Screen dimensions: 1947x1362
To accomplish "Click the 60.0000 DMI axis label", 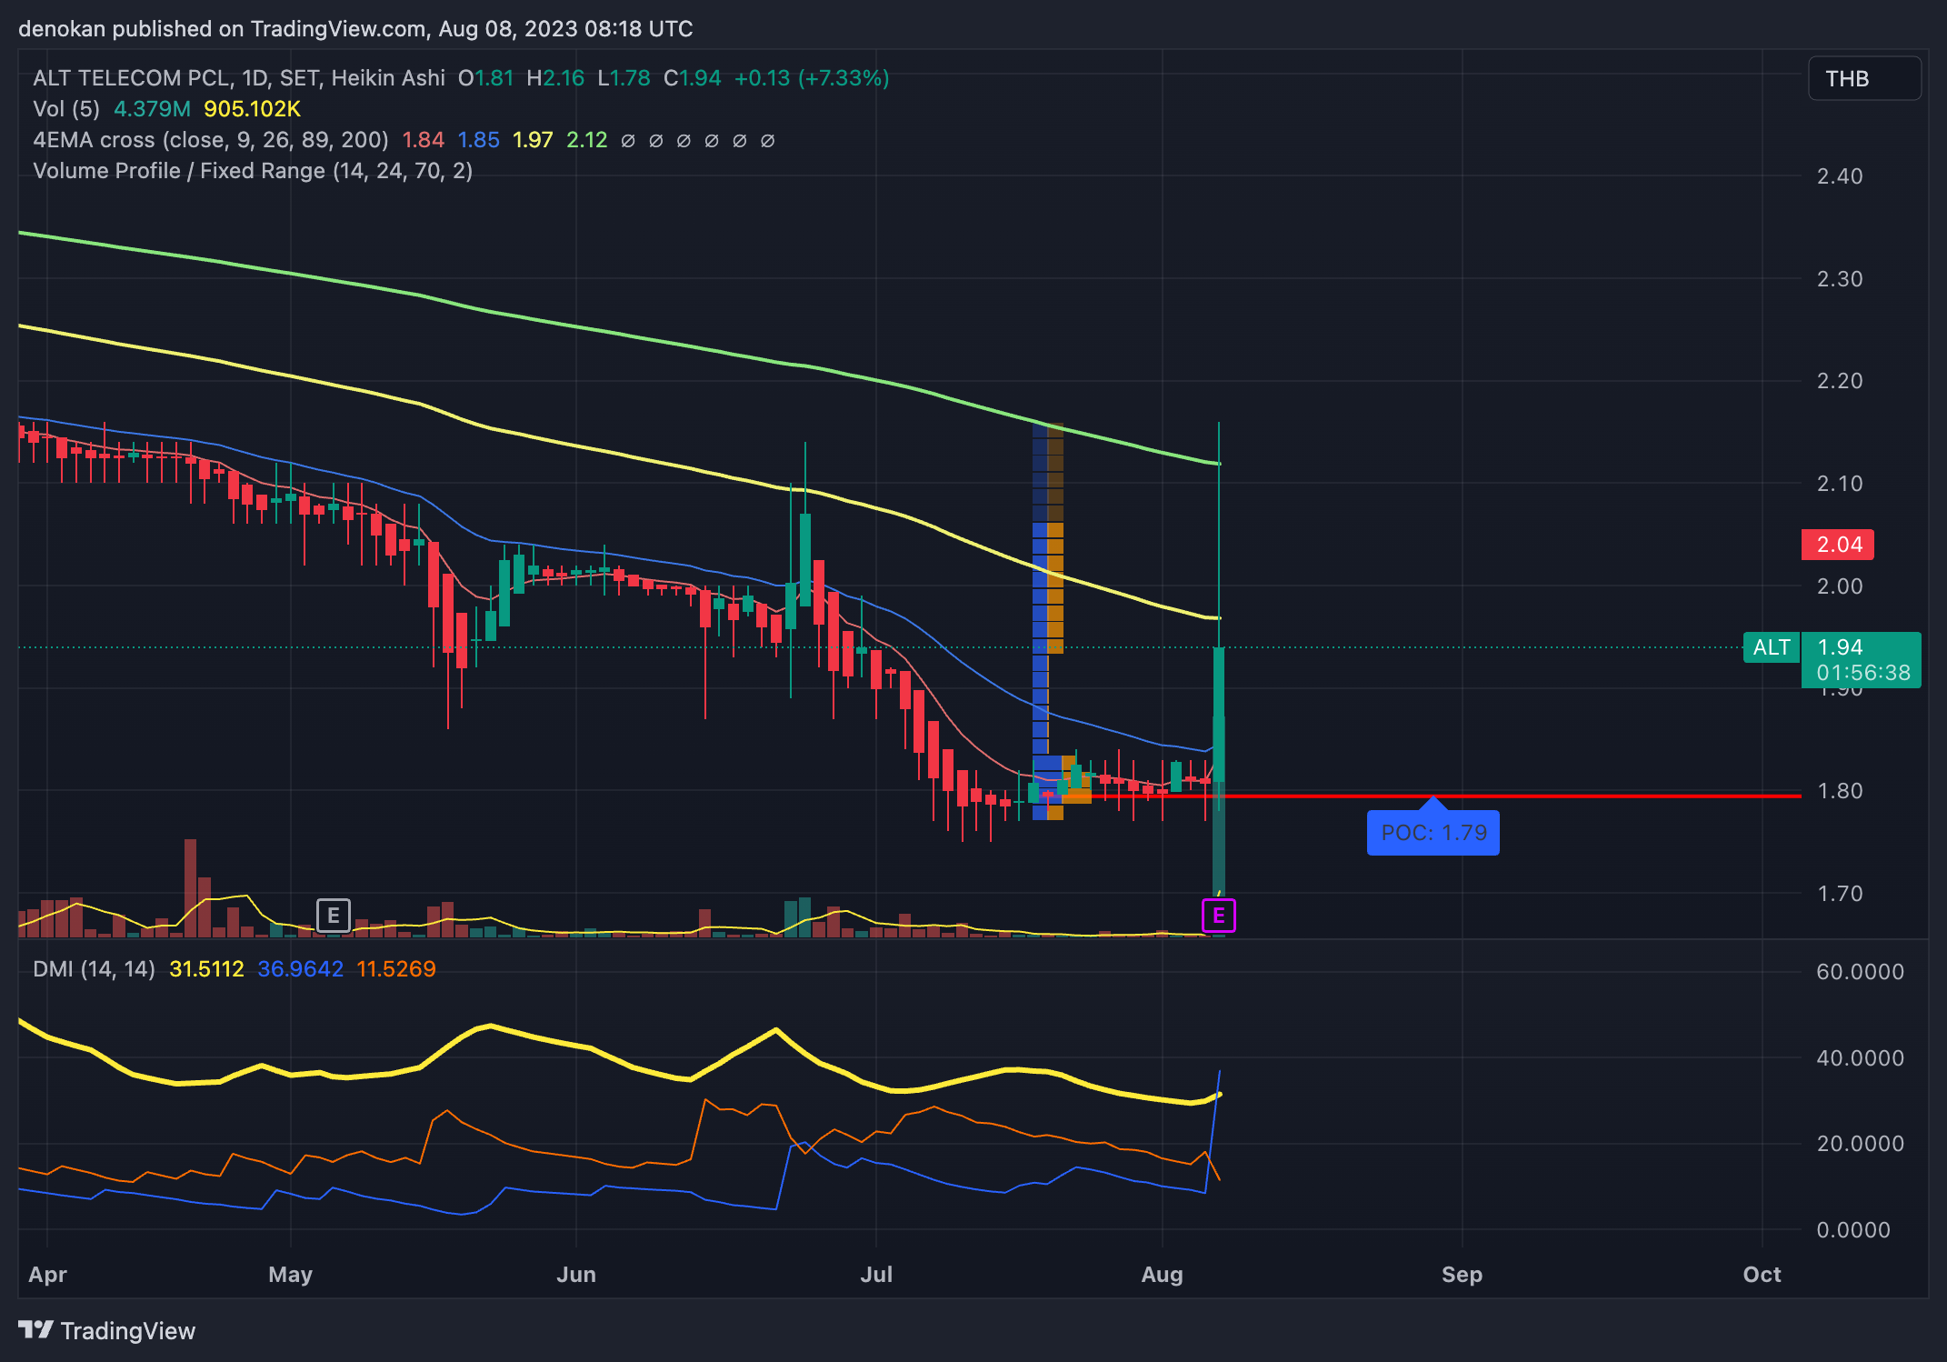I will (x=1860, y=972).
